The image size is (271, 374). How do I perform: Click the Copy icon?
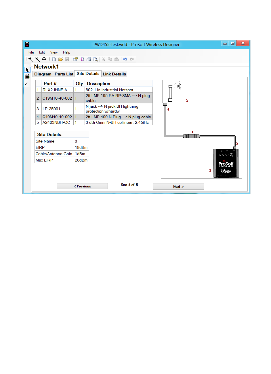tap(110, 59)
